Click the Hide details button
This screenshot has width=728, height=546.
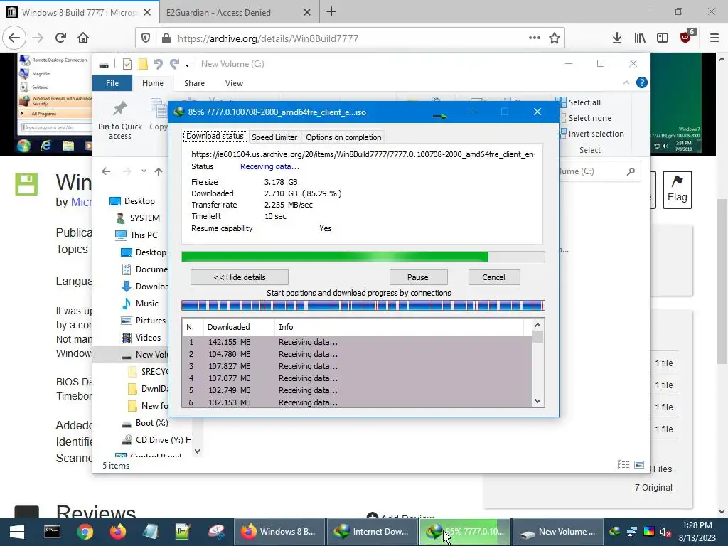[240, 277]
